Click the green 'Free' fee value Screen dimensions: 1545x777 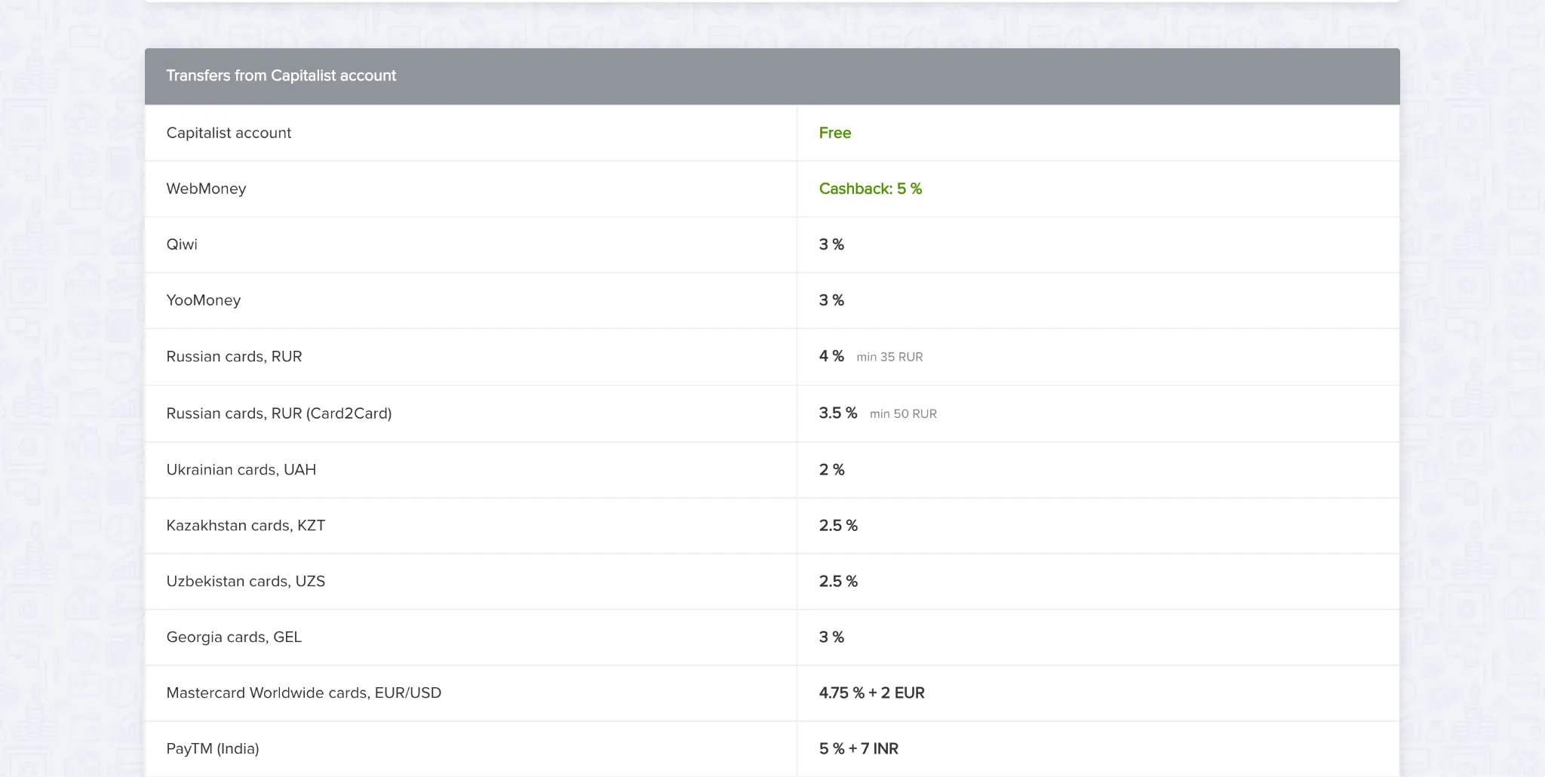(x=834, y=133)
